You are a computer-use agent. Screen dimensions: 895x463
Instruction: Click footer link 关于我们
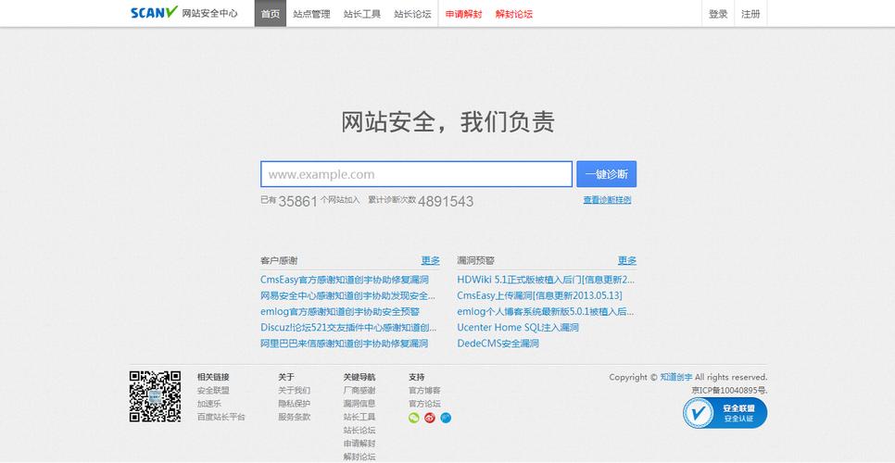[294, 391]
